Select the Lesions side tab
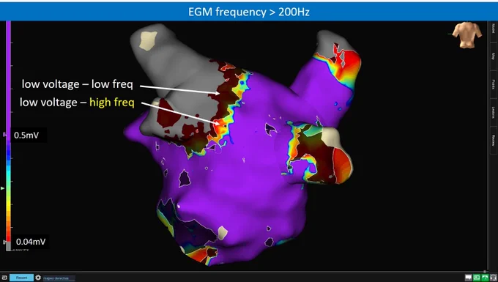The height and width of the screenshot is (282, 498). (493, 112)
